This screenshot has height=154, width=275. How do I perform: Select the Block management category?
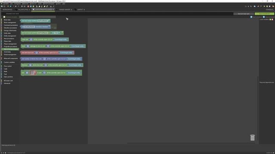click(10, 23)
